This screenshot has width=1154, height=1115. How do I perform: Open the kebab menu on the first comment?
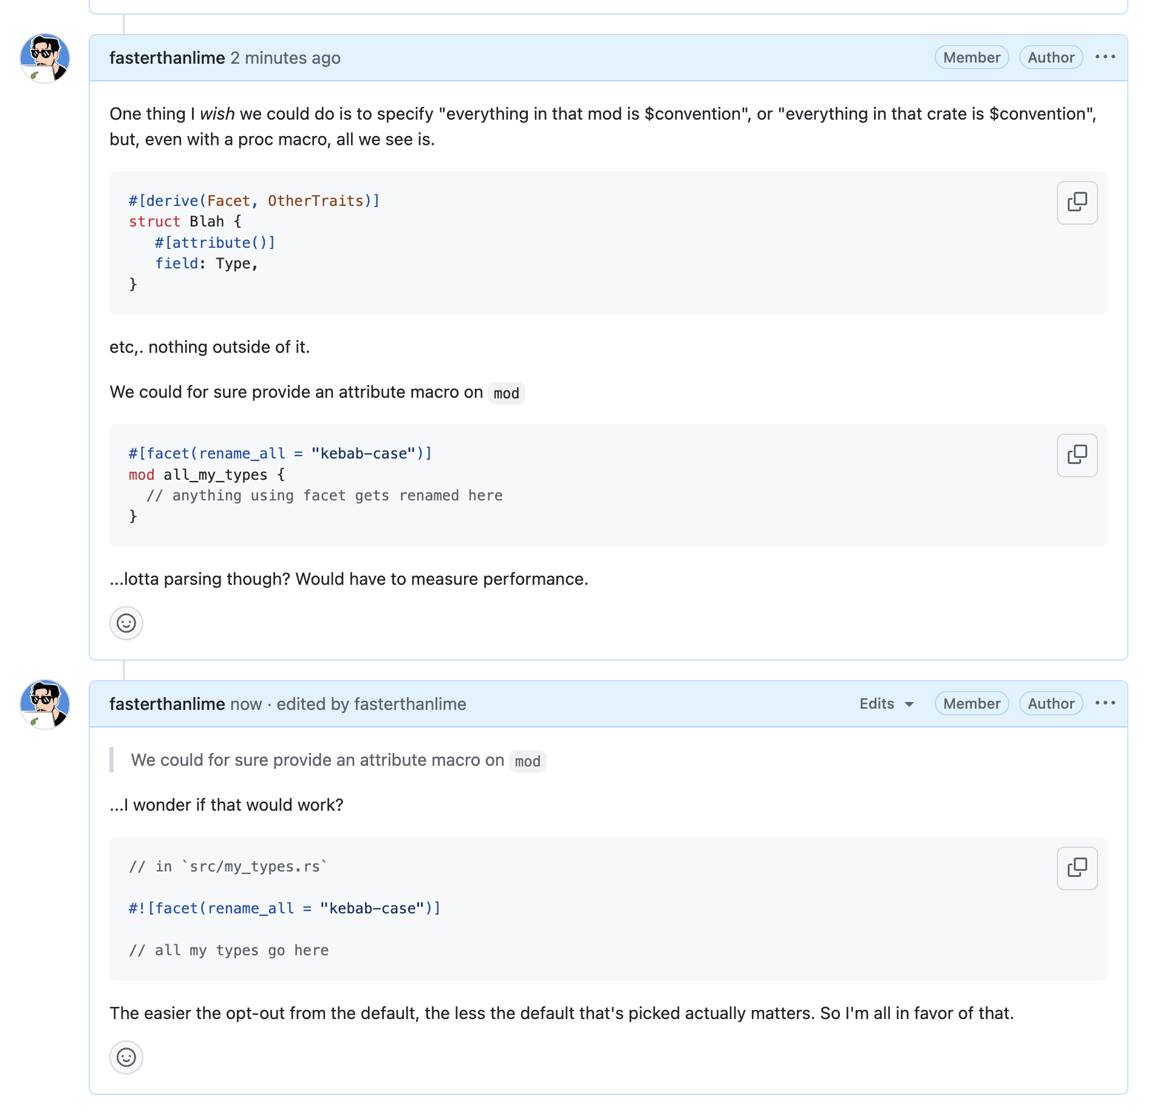point(1105,56)
